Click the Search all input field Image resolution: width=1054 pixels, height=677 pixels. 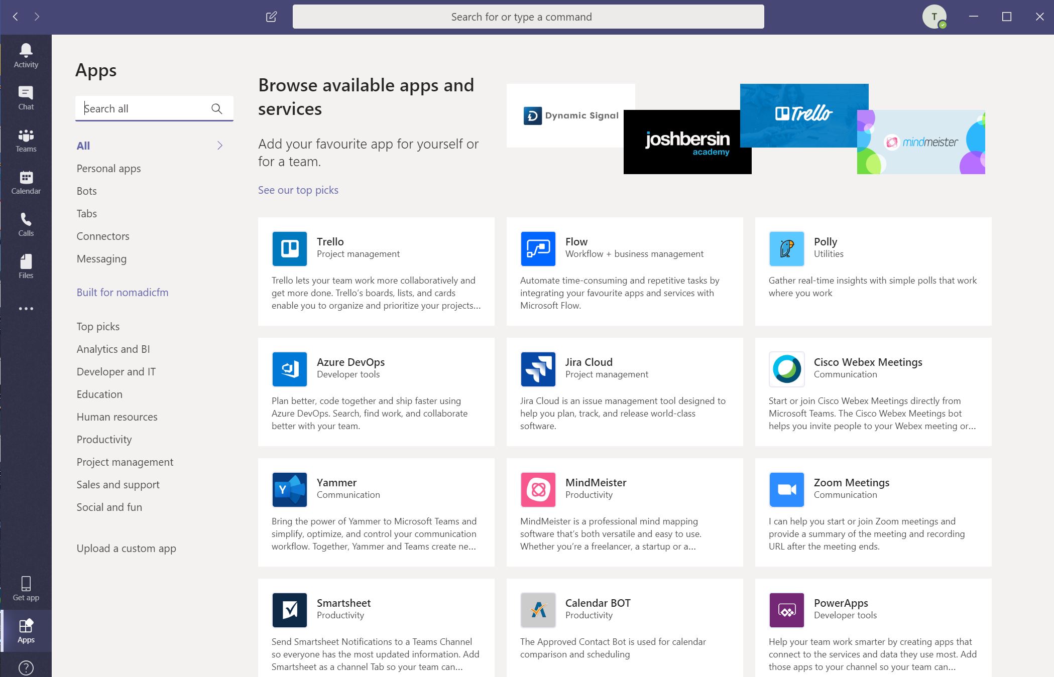[143, 108]
